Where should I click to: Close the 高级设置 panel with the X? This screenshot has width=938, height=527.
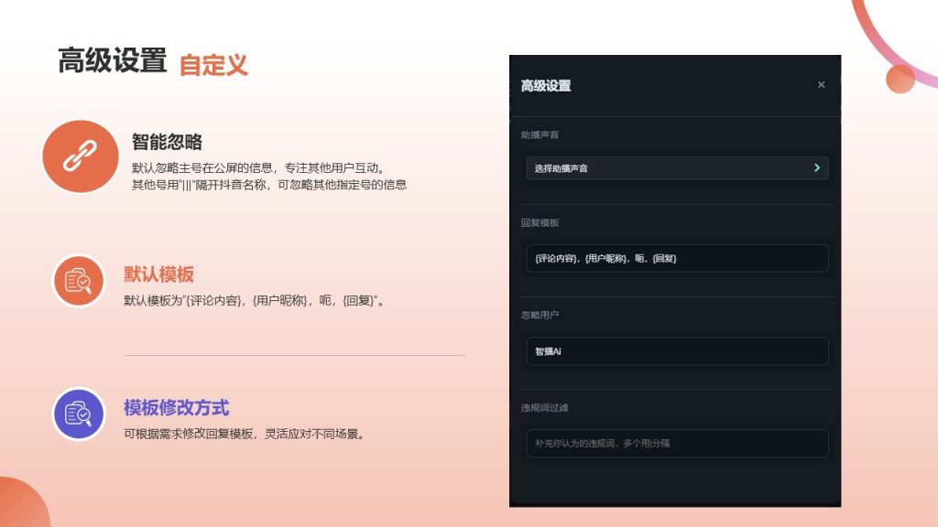[821, 85]
